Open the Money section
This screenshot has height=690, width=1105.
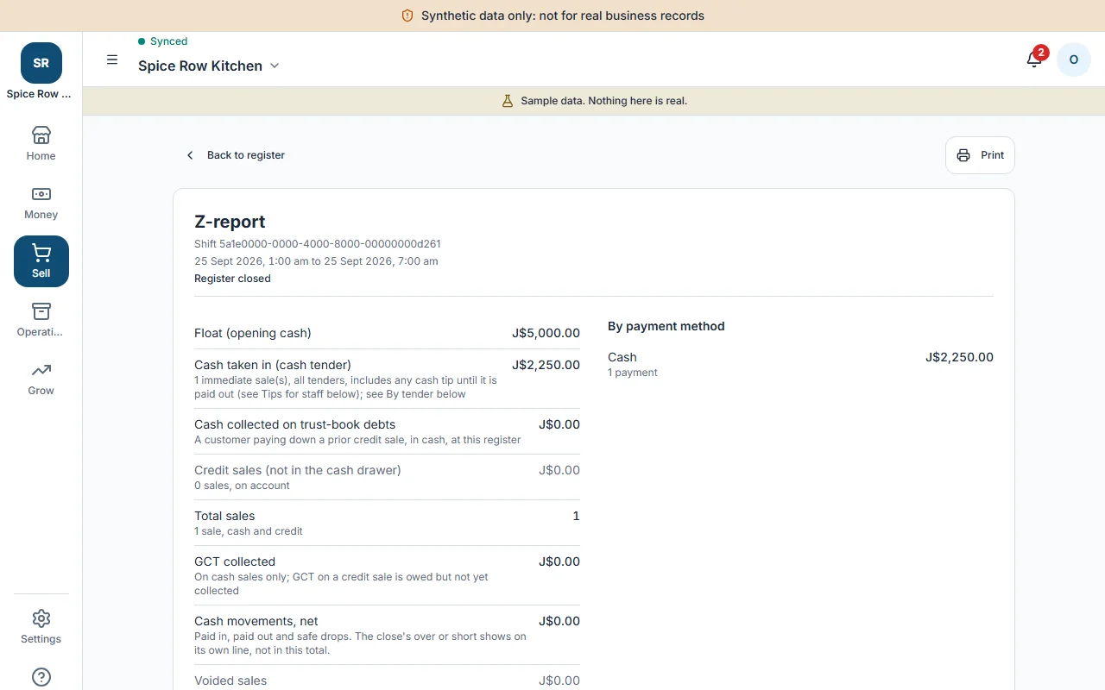click(41, 203)
